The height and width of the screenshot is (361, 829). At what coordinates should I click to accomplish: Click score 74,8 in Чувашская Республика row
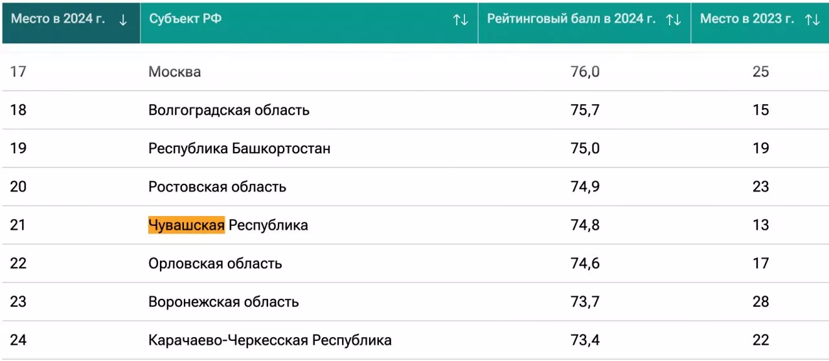pos(584,225)
